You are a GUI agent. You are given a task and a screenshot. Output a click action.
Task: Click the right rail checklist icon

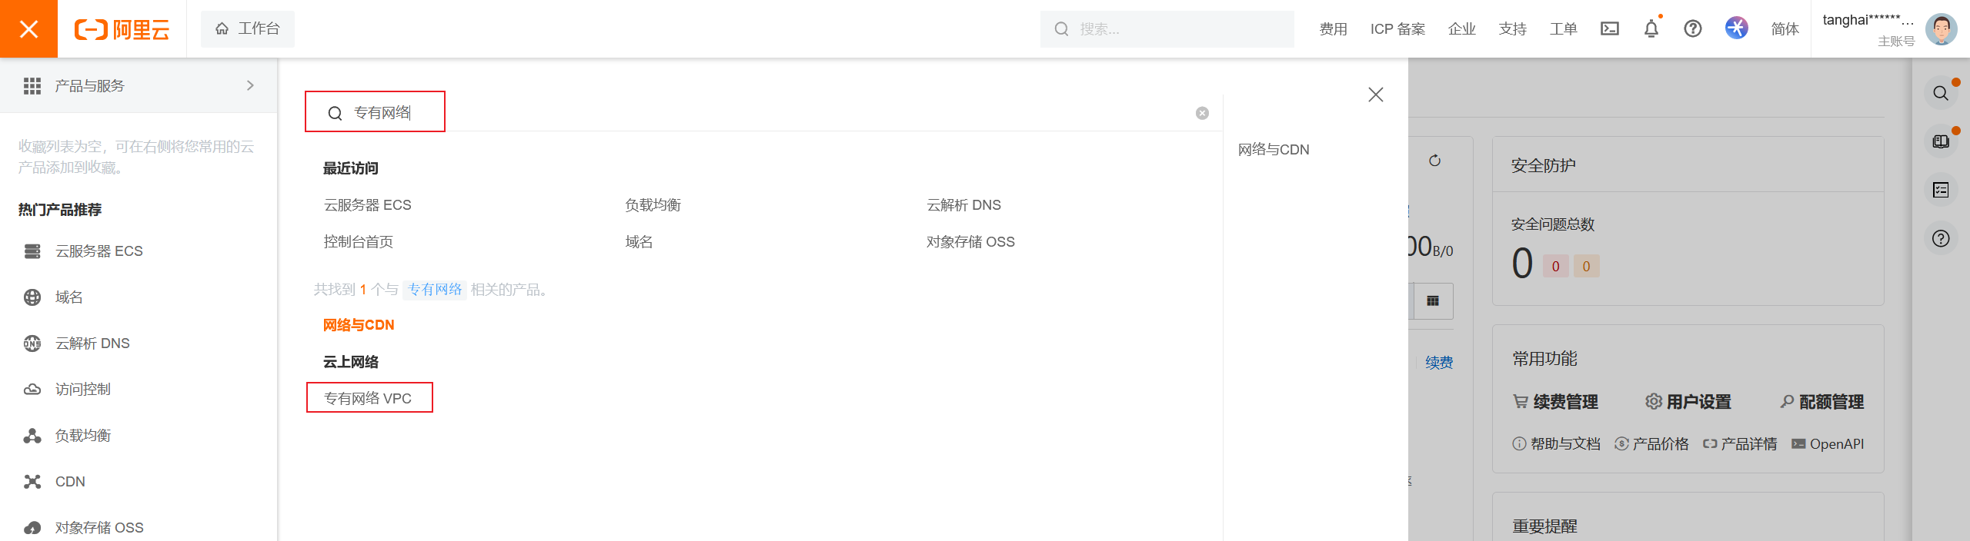(x=1941, y=190)
